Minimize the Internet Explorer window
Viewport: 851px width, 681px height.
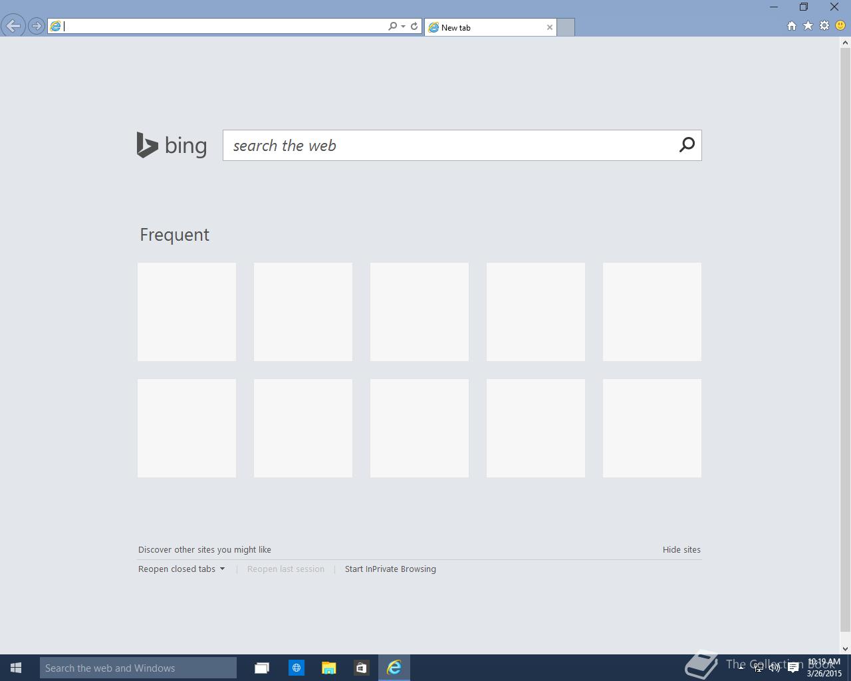tap(773, 7)
